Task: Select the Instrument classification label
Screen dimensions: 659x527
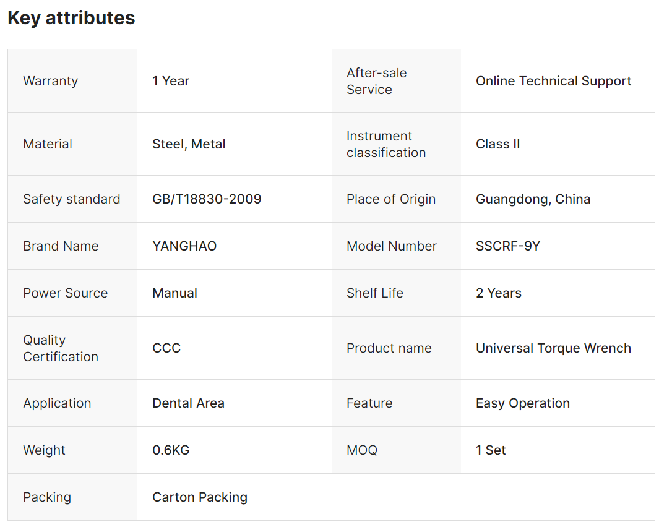Action: [x=385, y=144]
